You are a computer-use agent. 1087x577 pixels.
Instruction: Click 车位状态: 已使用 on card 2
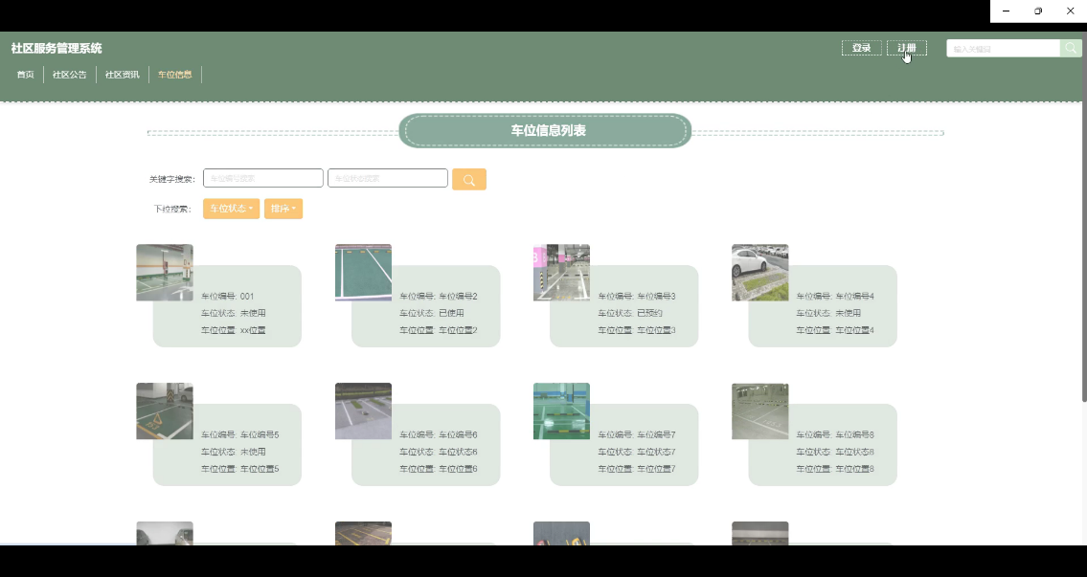tap(432, 313)
